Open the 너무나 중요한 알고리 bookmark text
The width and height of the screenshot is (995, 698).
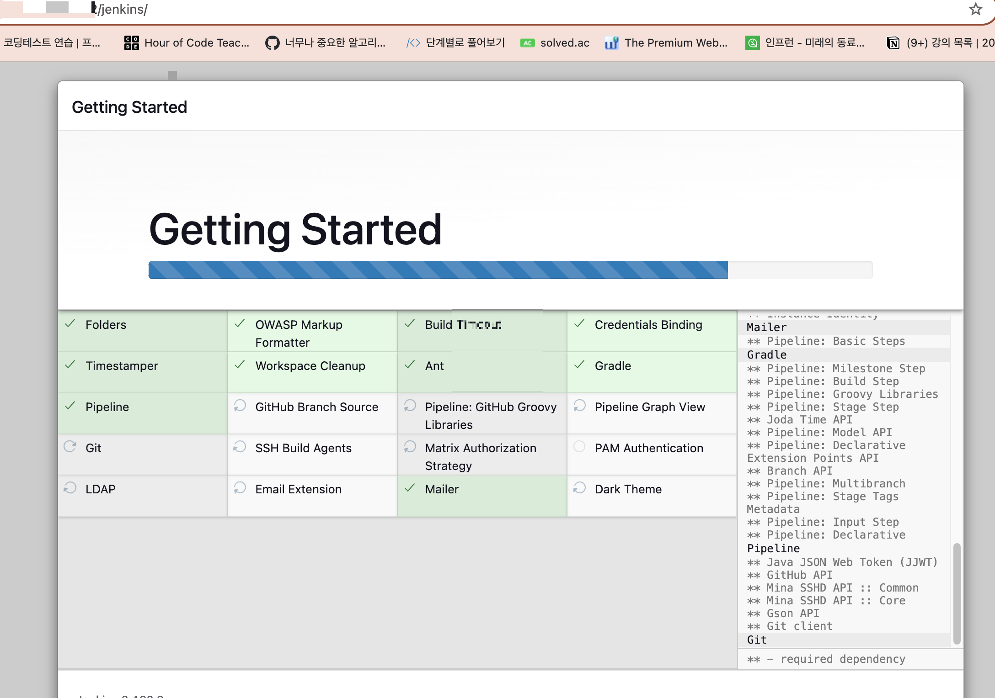pyautogui.click(x=335, y=43)
